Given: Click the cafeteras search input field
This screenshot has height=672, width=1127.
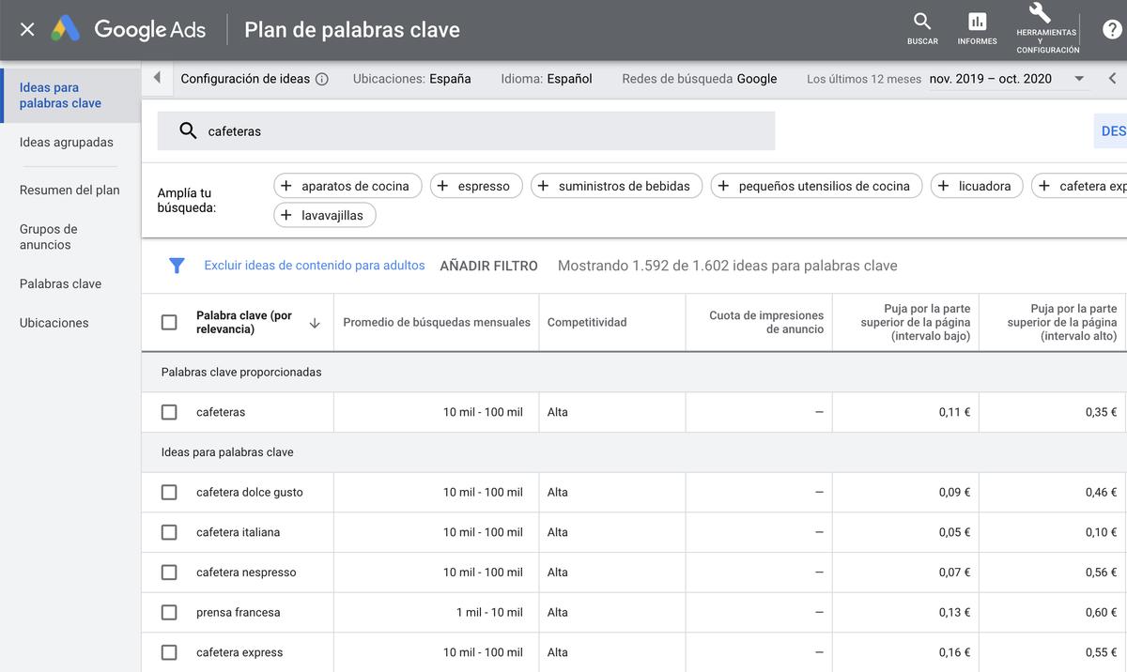Looking at the screenshot, I should [x=423, y=130].
